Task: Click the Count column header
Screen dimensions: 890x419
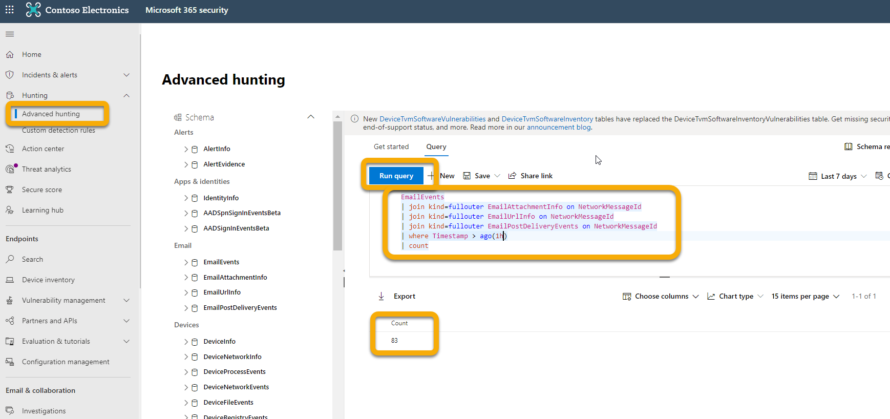Action: pos(399,323)
